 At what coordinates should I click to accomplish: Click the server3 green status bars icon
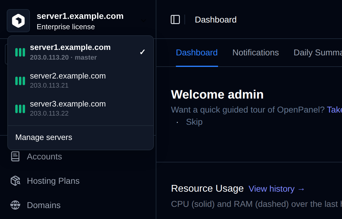coord(20,109)
